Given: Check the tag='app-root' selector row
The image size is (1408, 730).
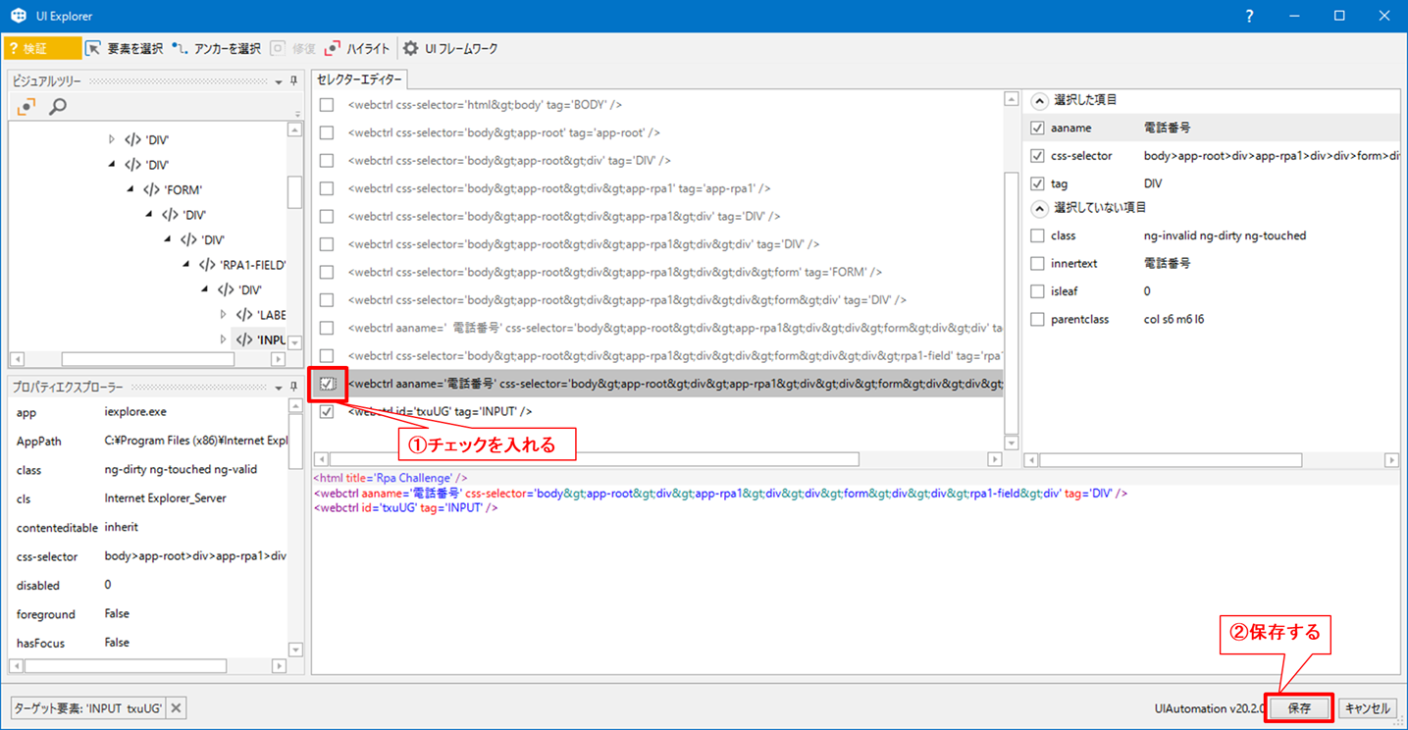Looking at the screenshot, I should tap(327, 132).
